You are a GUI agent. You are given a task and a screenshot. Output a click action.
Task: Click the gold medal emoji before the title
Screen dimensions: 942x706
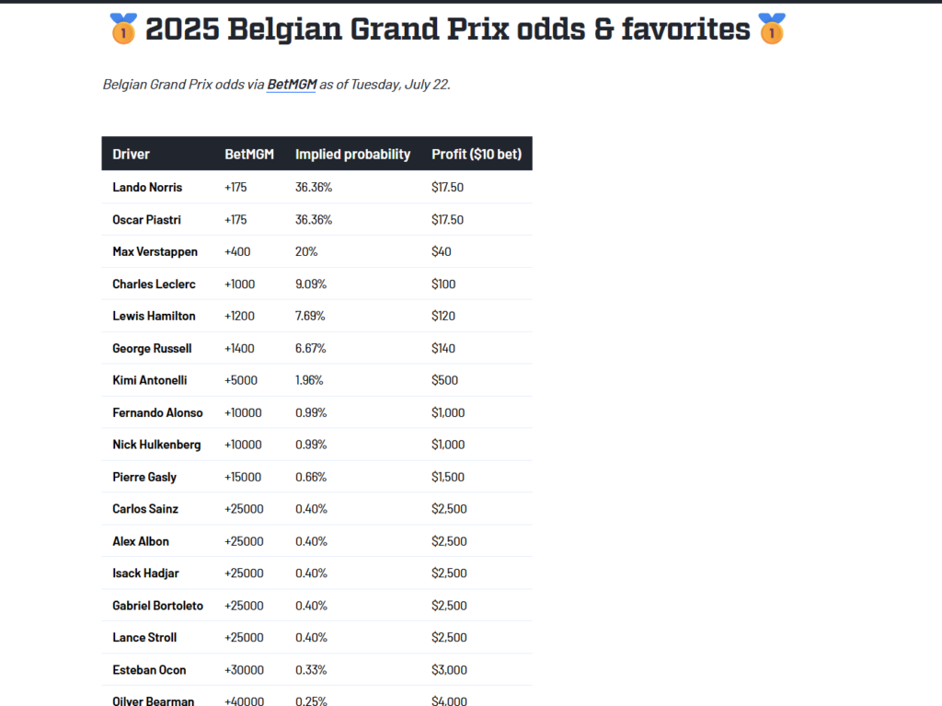coord(124,29)
